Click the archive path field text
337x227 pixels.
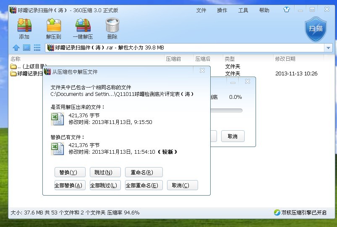pyautogui.click(x=110, y=48)
